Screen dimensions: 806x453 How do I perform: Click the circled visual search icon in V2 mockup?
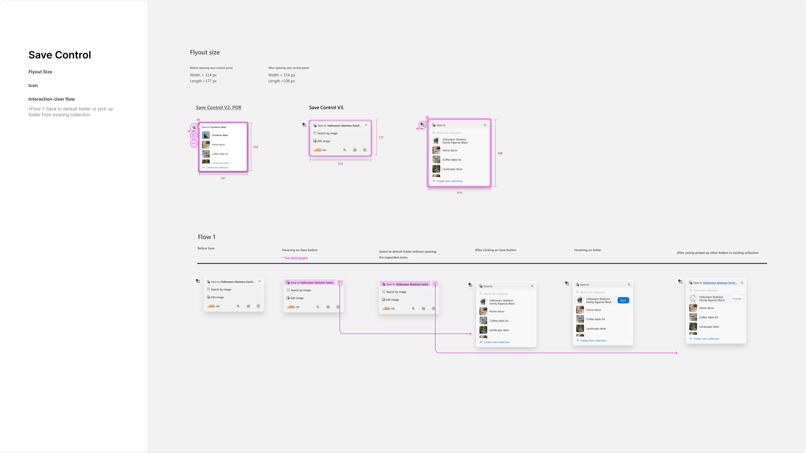click(x=194, y=135)
